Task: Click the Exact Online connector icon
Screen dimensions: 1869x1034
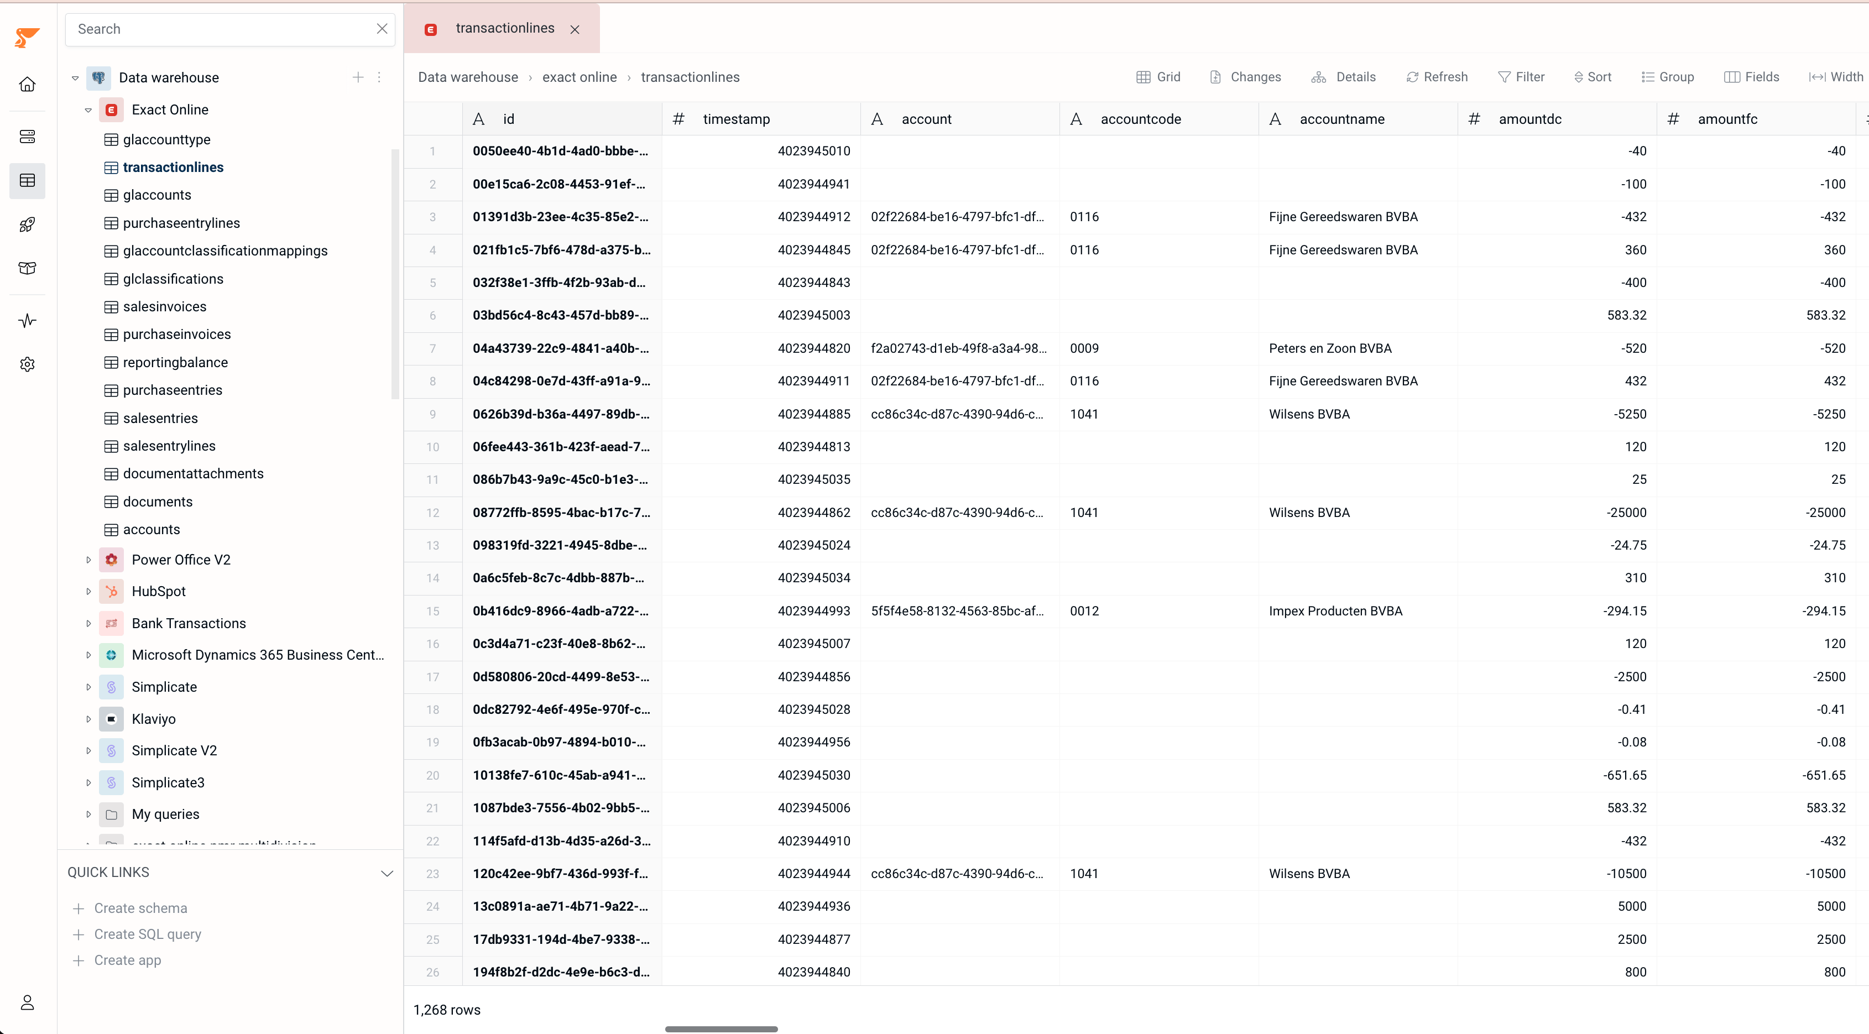Action: [x=112, y=109]
